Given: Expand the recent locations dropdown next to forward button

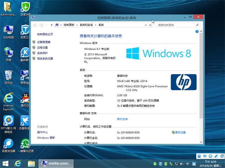Looking at the screenshot, I should (x=47, y=25).
